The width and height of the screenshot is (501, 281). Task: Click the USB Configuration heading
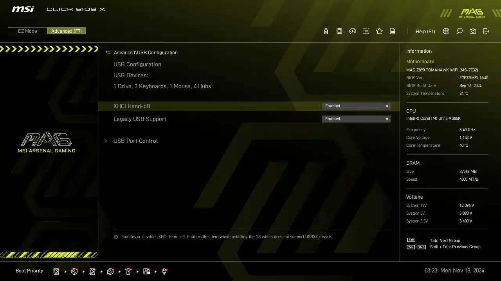pos(137,64)
